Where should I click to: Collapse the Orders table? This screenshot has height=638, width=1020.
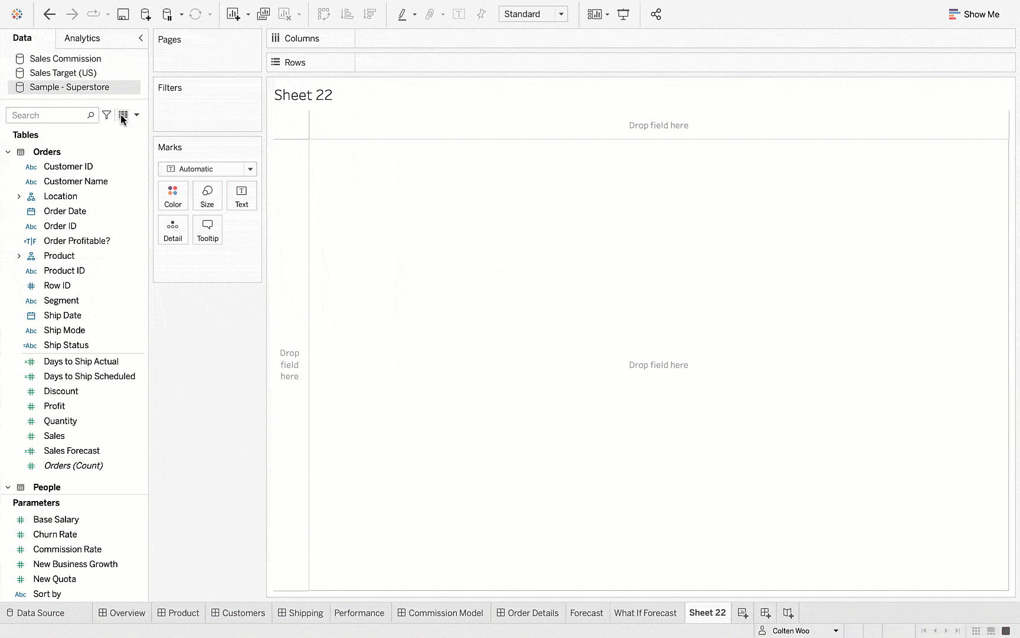[x=8, y=152]
